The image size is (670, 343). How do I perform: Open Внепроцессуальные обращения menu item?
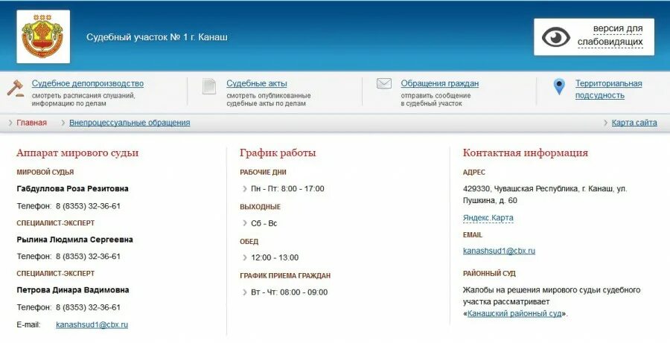130,123
